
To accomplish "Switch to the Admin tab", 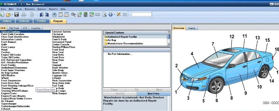I will coord(7,21).
